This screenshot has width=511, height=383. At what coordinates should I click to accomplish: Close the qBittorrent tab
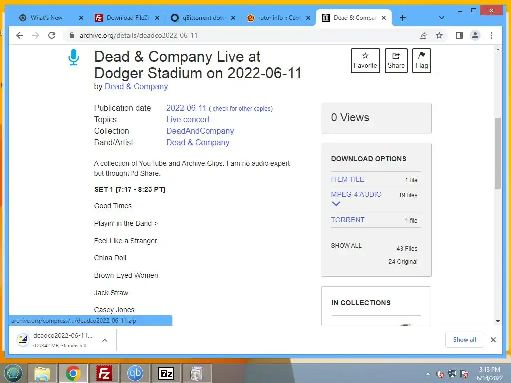point(233,18)
